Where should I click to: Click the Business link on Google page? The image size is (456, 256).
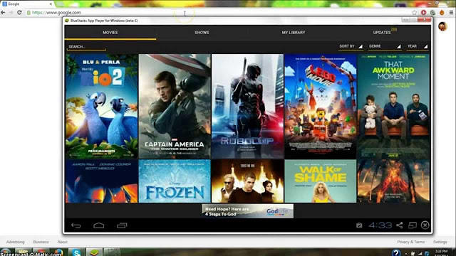tap(41, 242)
